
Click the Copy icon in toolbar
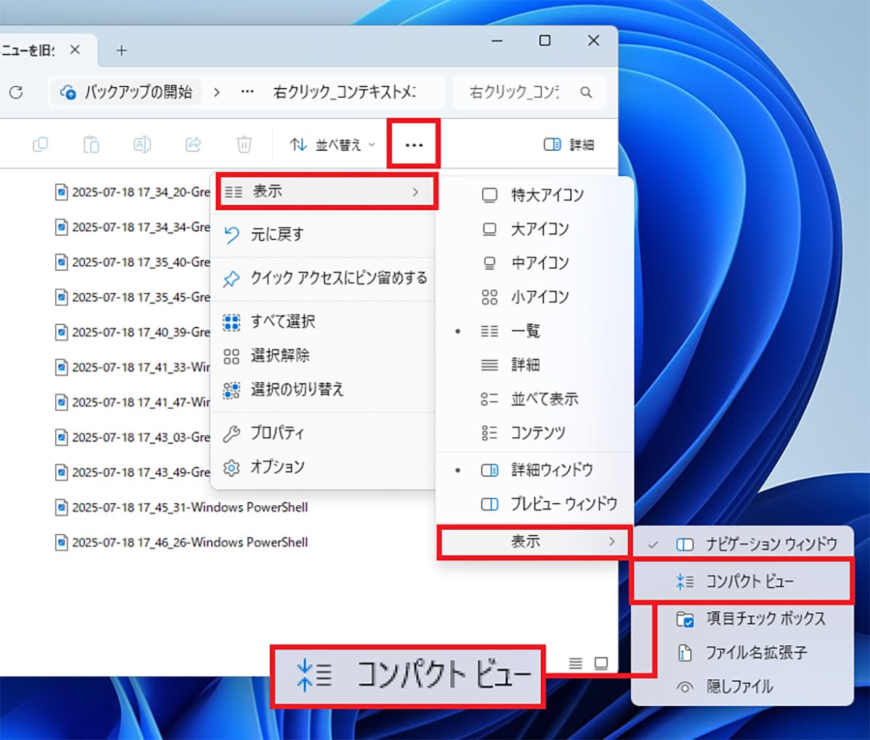(x=41, y=144)
